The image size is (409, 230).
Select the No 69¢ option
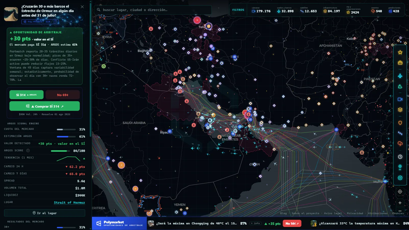(x=63, y=95)
